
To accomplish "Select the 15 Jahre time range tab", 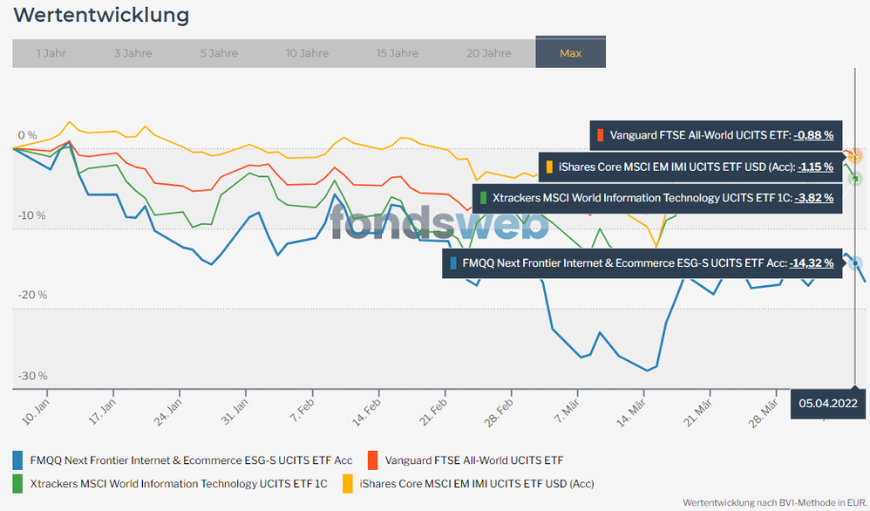I will pyautogui.click(x=398, y=53).
